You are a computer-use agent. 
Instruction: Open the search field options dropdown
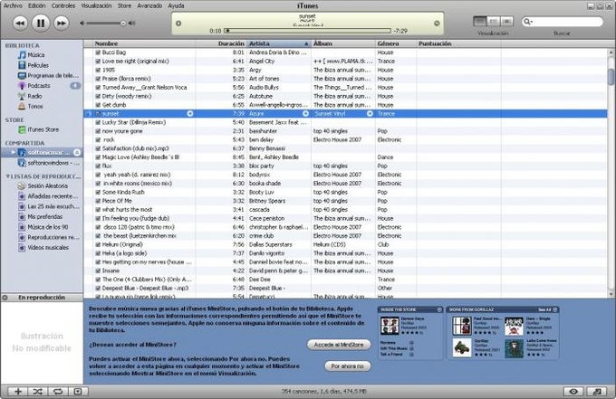[528, 22]
